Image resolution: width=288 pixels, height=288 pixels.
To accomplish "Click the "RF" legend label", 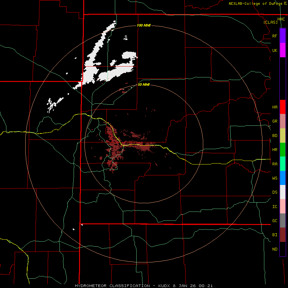I will coord(275,36).
